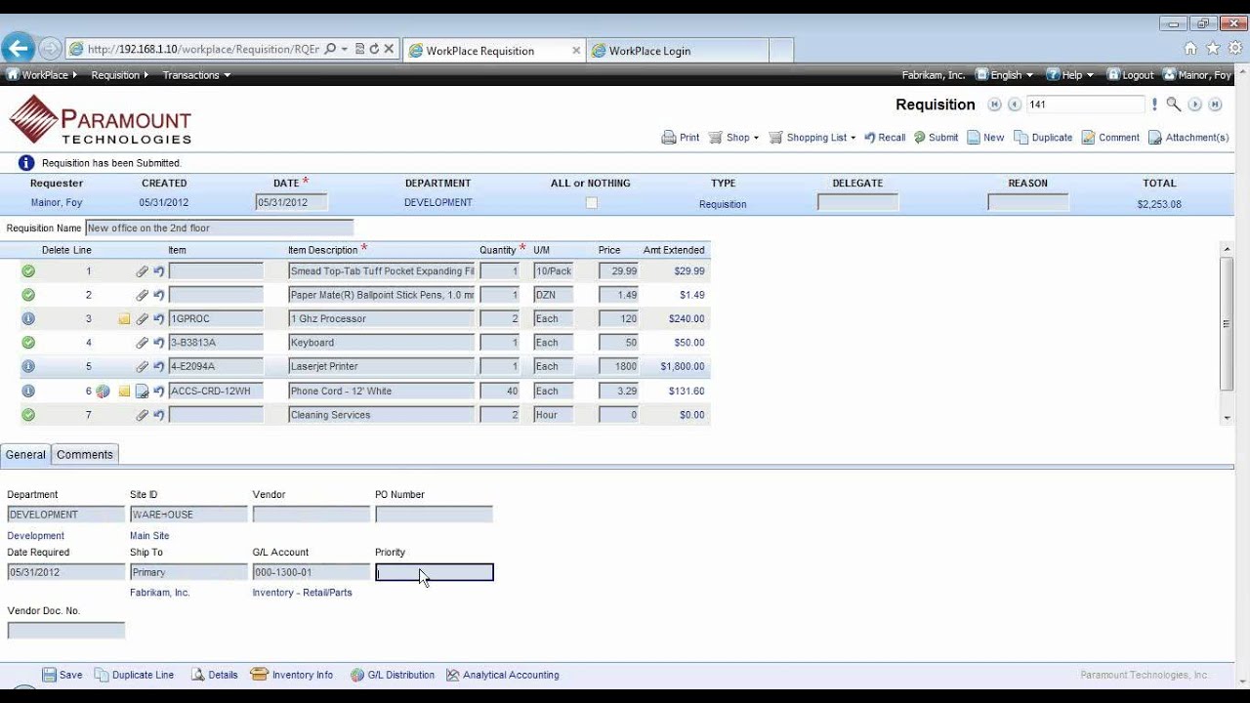1250x703 pixels.
Task: Click the Laserjet Printer description field
Action: tap(381, 367)
